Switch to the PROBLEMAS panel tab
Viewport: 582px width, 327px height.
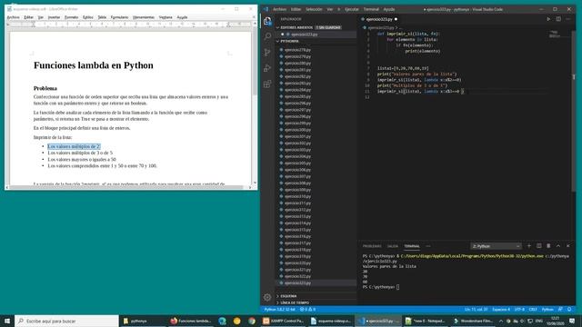(372, 246)
